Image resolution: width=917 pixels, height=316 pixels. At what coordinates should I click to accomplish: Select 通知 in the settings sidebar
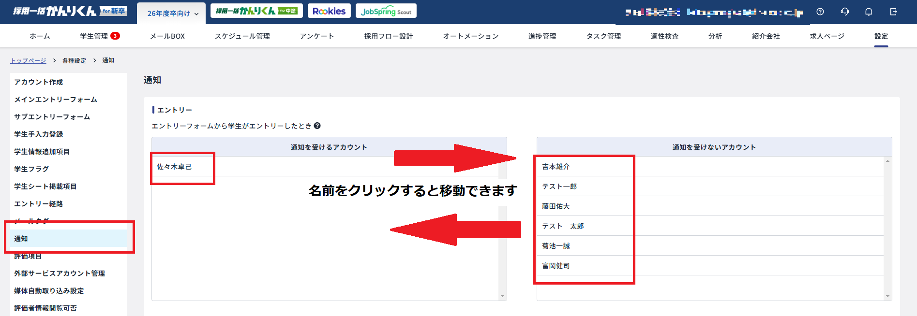21,239
